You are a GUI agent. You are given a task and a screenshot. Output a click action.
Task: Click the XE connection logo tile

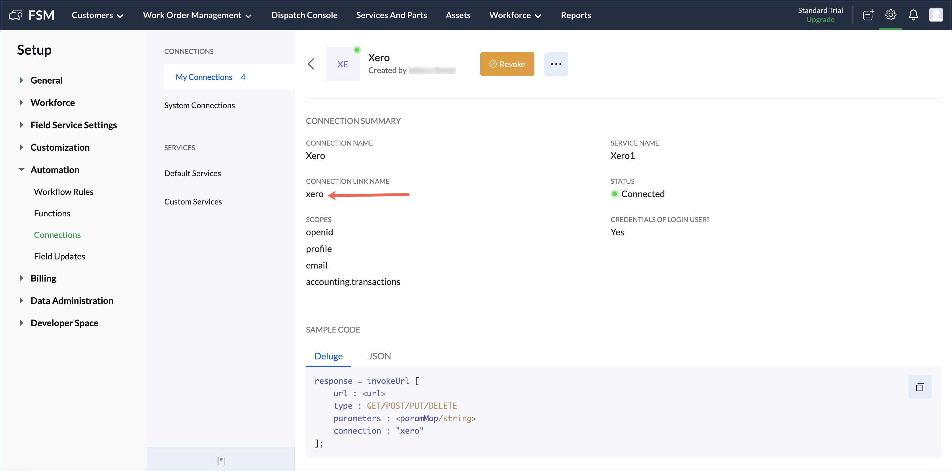tap(343, 64)
